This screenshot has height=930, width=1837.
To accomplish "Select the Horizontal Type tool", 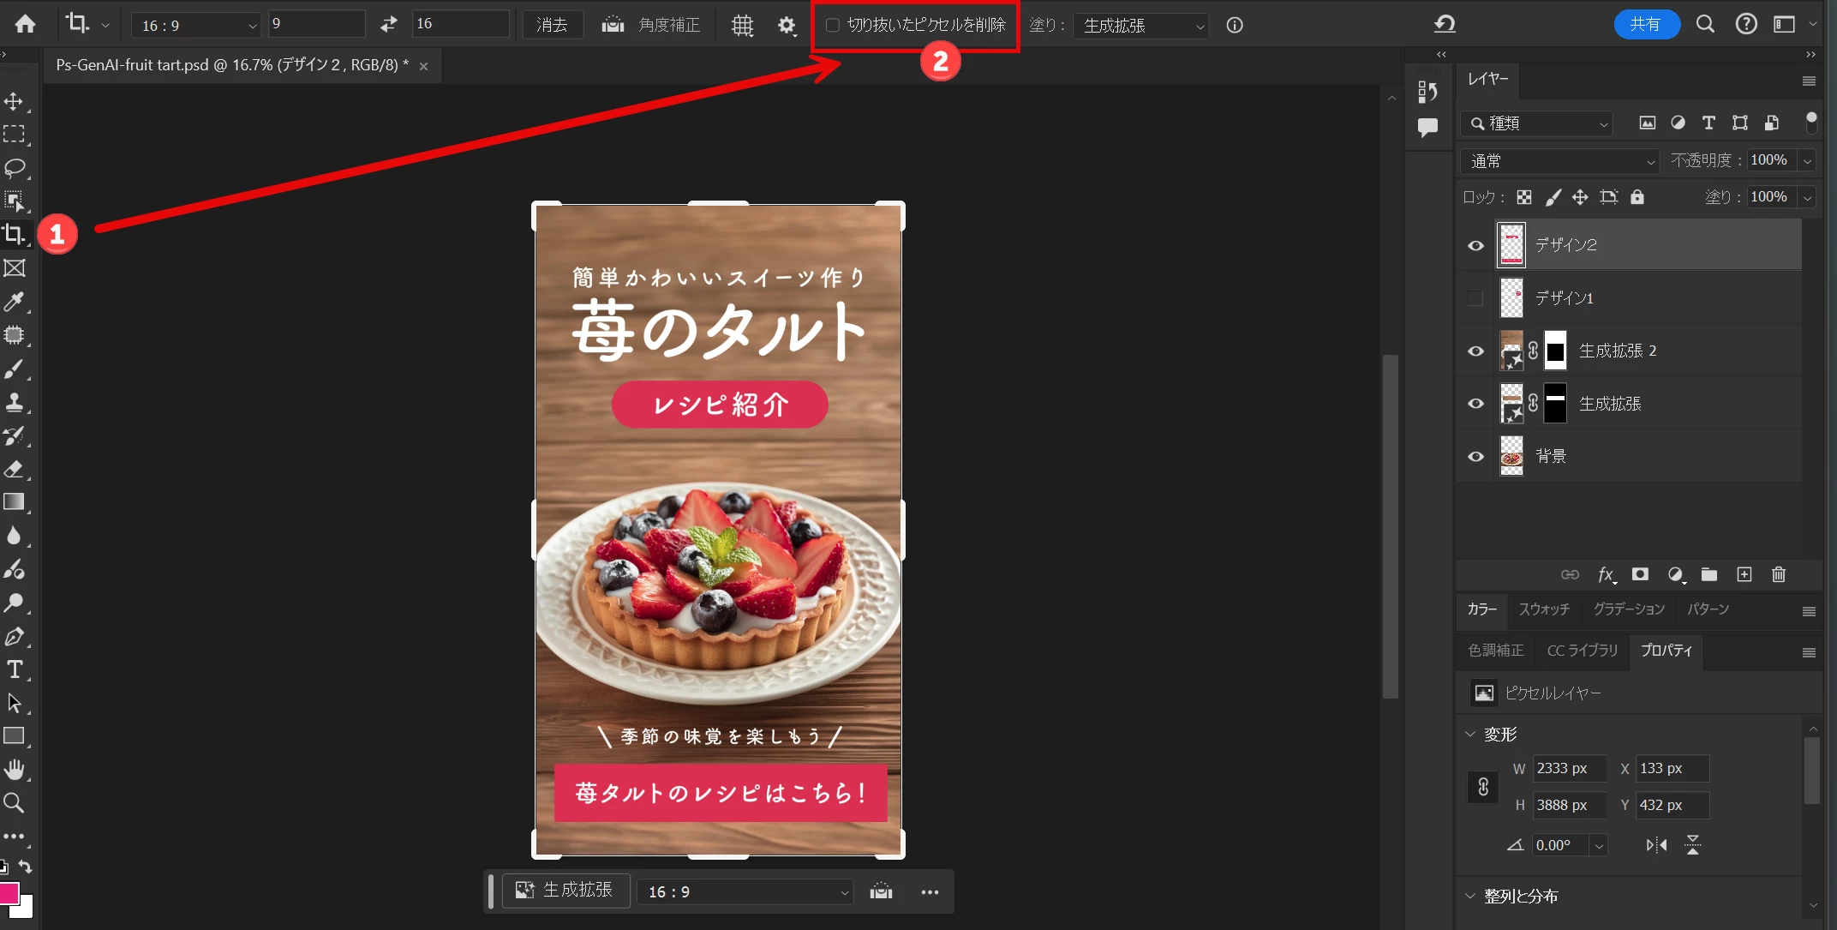I will (x=15, y=669).
